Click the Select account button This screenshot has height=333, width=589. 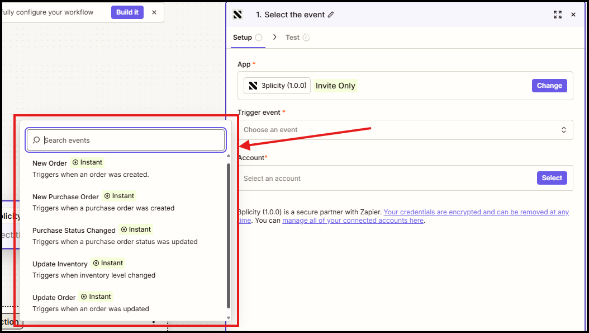point(552,178)
